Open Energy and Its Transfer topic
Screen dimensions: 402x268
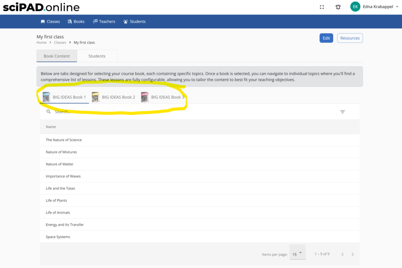click(200, 224)
